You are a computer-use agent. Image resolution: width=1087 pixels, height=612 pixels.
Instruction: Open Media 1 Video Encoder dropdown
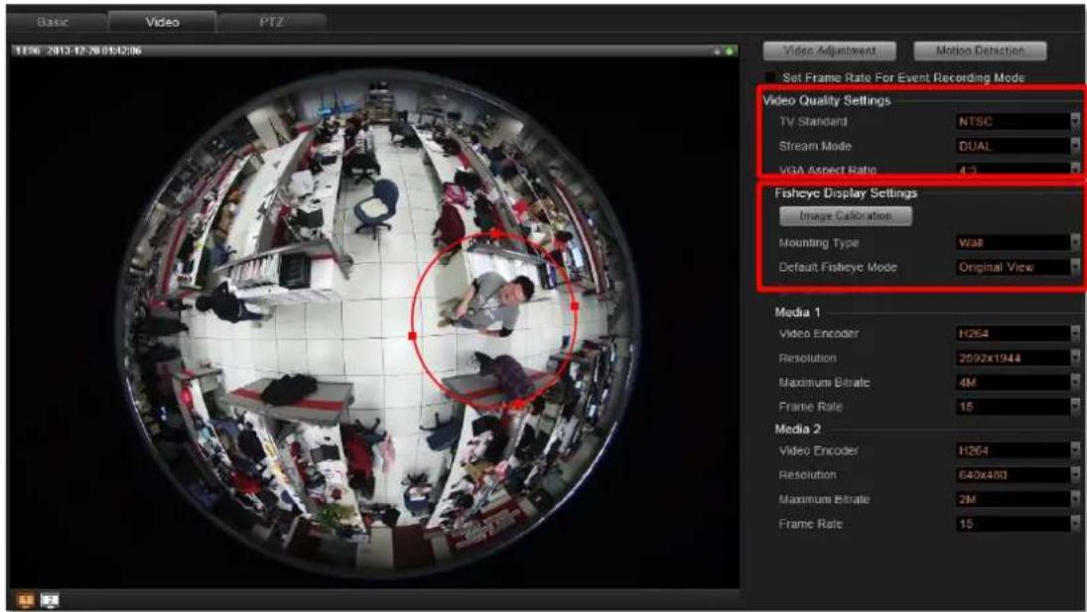click(1017, 333)
